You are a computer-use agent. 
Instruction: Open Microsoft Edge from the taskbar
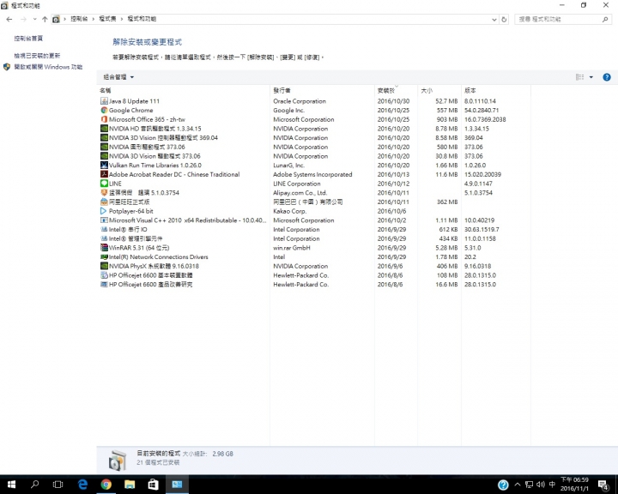tap(82, 485)
